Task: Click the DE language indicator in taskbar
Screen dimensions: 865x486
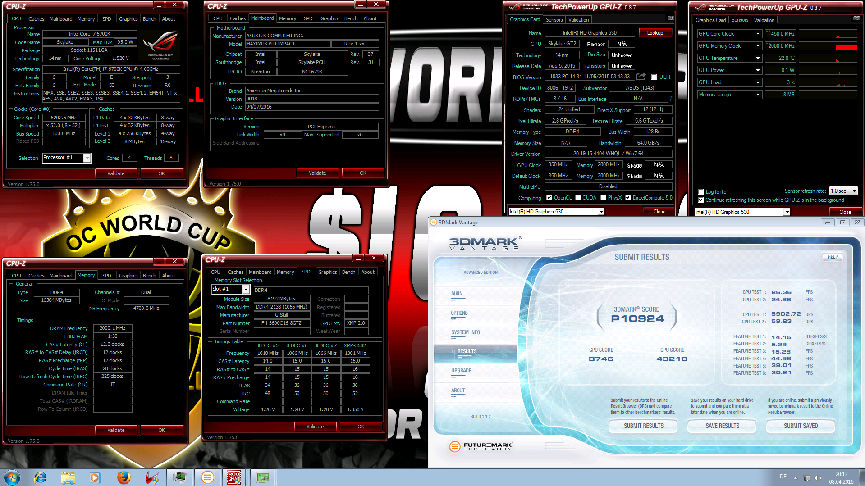Action: 783,477
